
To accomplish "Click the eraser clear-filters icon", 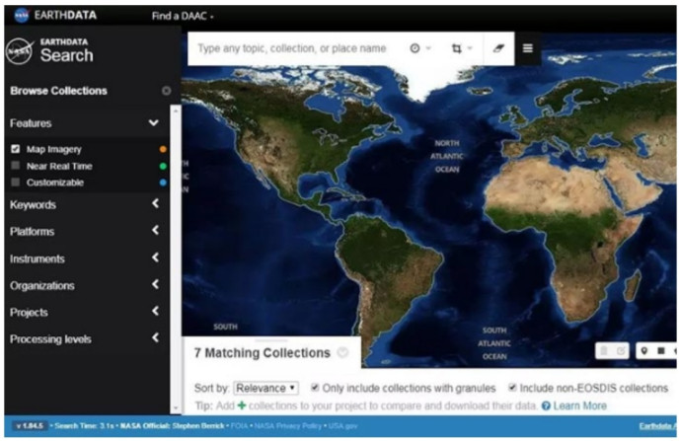I will (x=498, y=48).
